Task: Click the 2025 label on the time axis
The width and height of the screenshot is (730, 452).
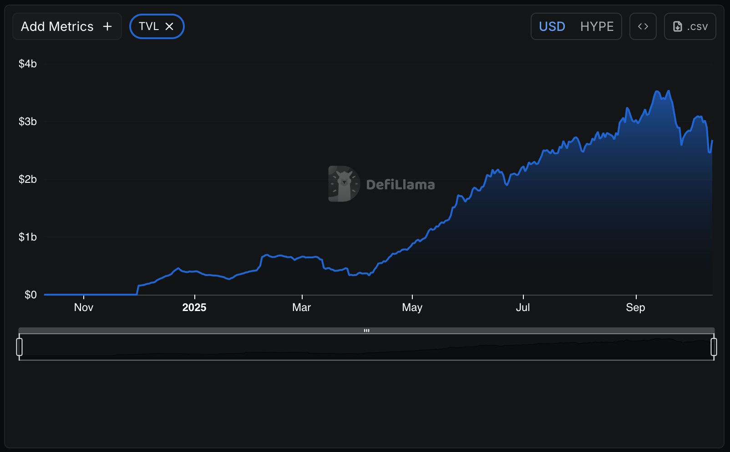Action: coord(194,308)
